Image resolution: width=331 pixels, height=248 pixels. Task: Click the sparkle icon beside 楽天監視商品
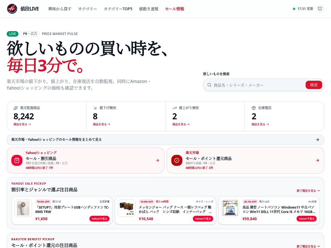pyautogui.click(x=16, y=108)
